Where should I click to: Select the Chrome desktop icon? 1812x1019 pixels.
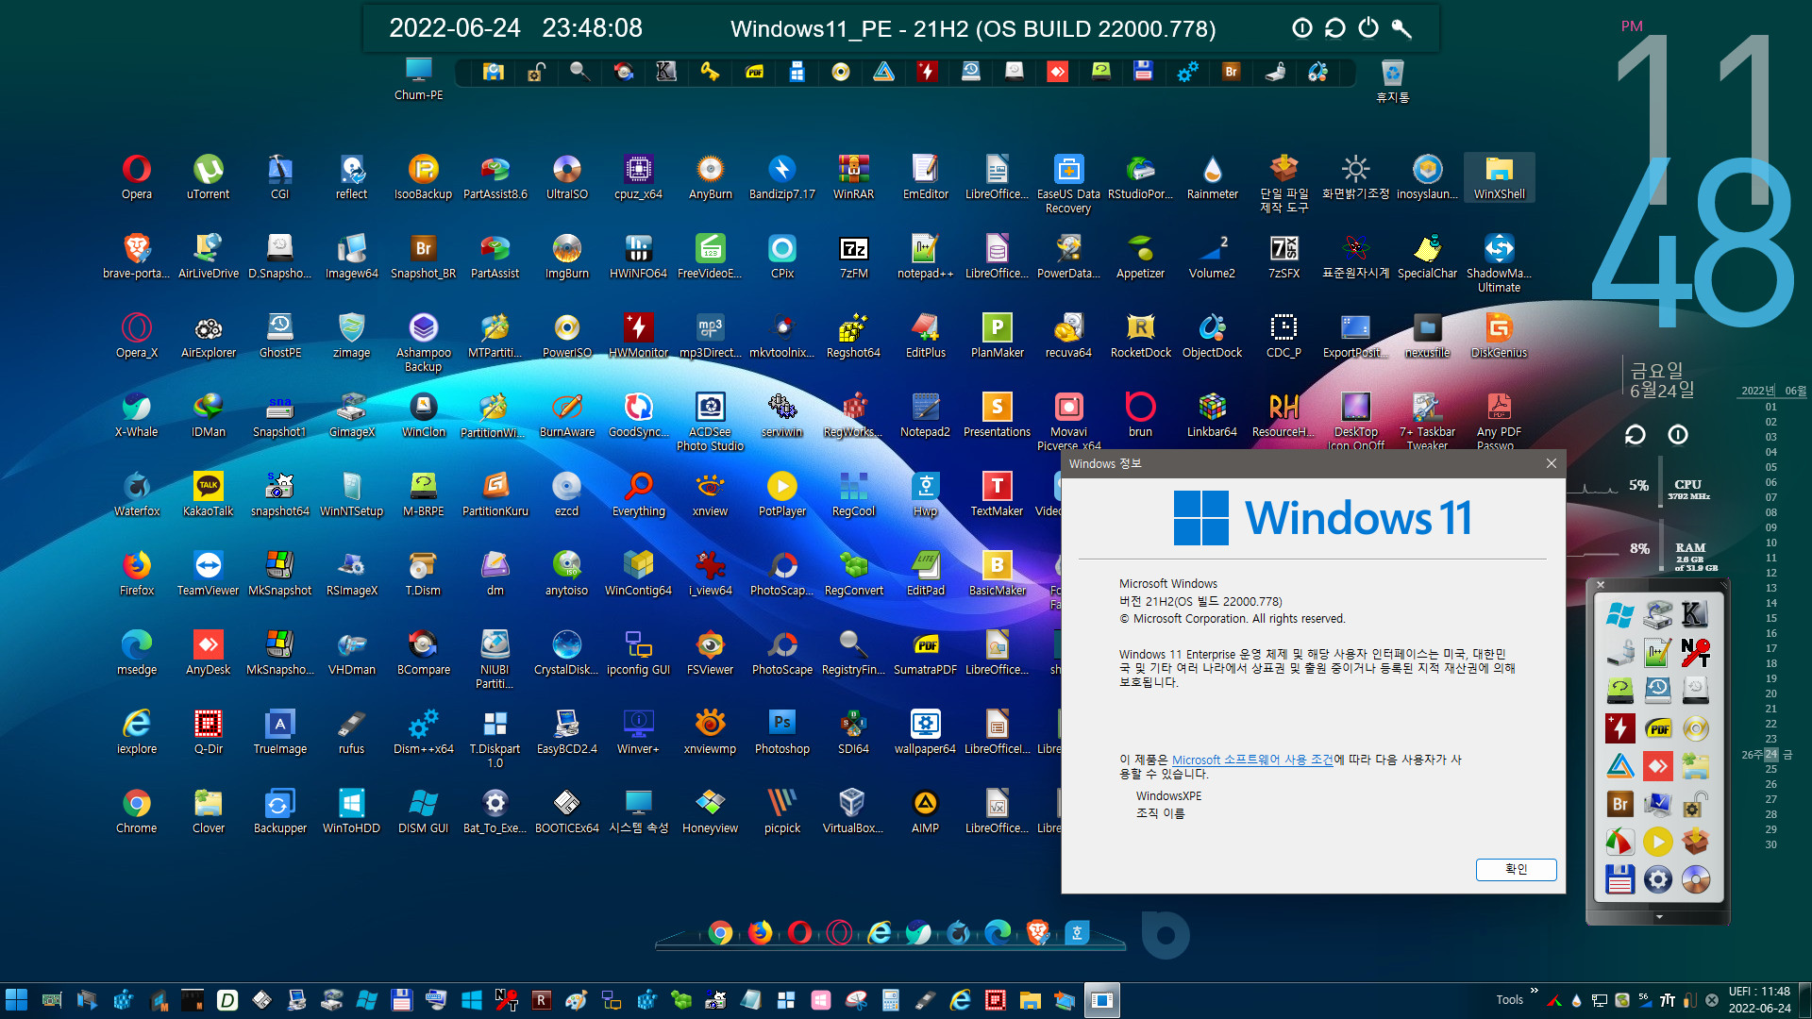coord(137,811)
